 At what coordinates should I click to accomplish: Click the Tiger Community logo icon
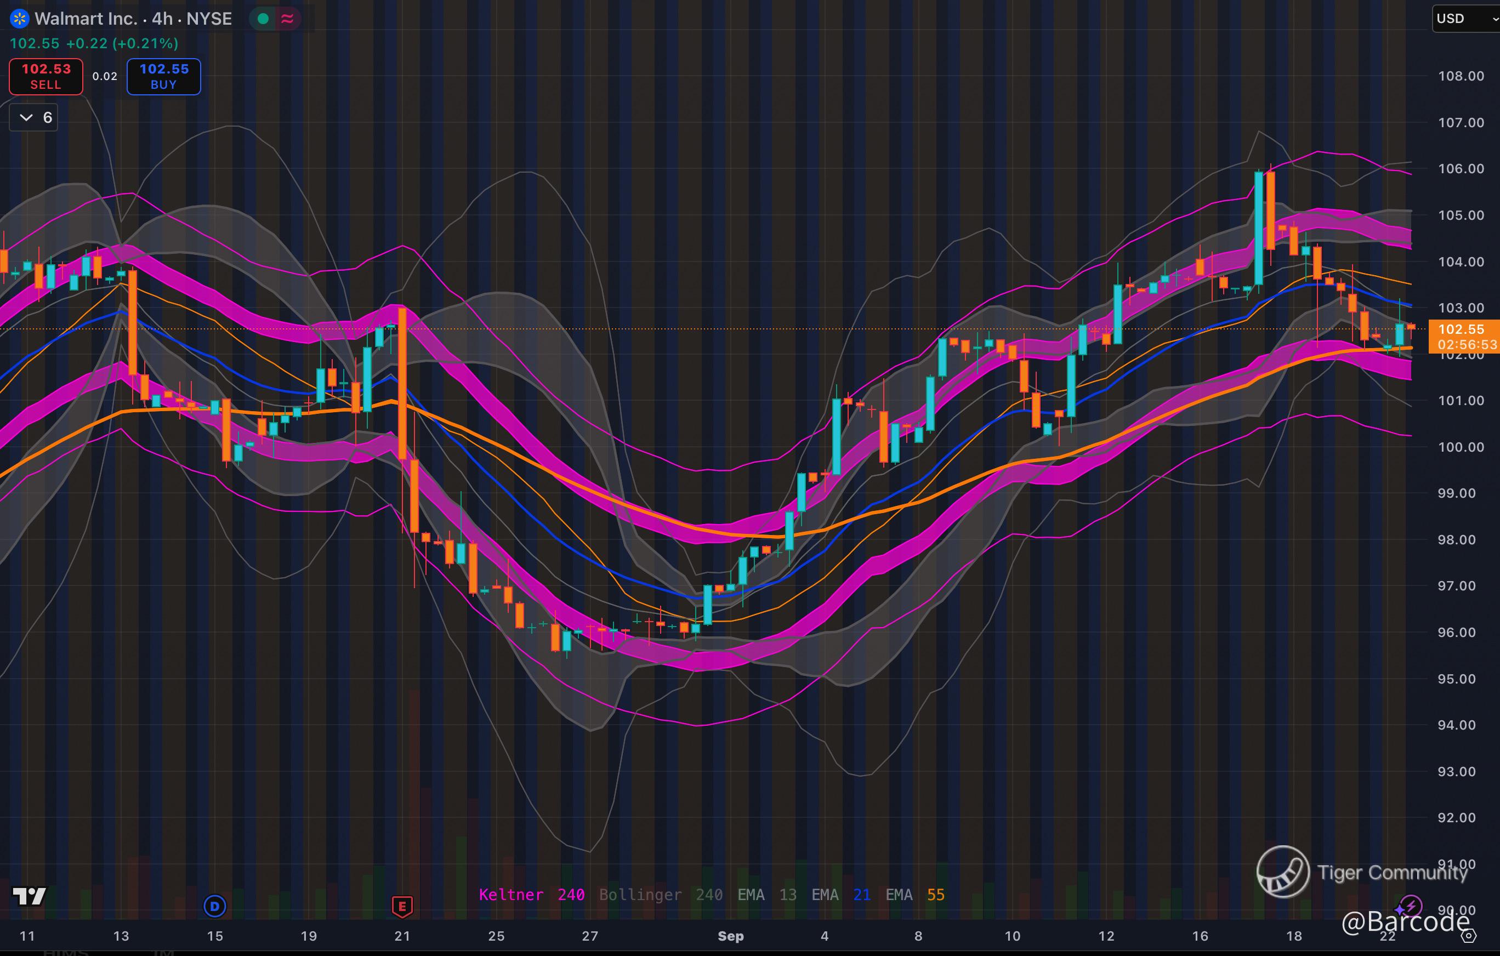(1282, 871)
